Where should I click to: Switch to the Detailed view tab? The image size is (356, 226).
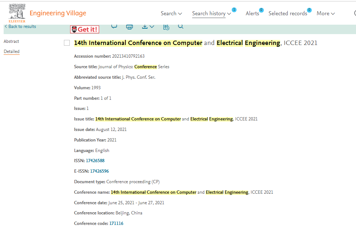click(x=12, y=52)
